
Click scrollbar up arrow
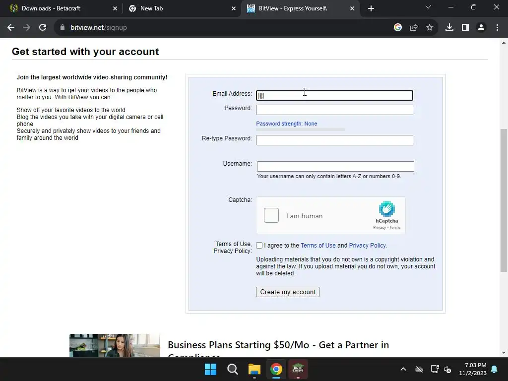click(504, 43)
